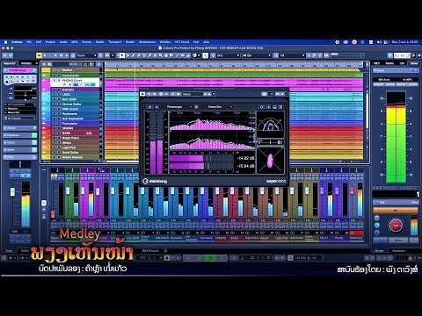
Task: Select the Range Selection tool
Action: point(127,55)
